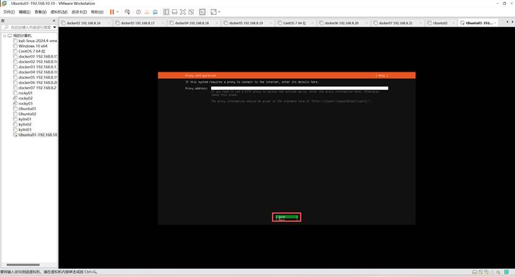Select docker07 in the library tree
The image size is (515, 277).
coord(35,88)
